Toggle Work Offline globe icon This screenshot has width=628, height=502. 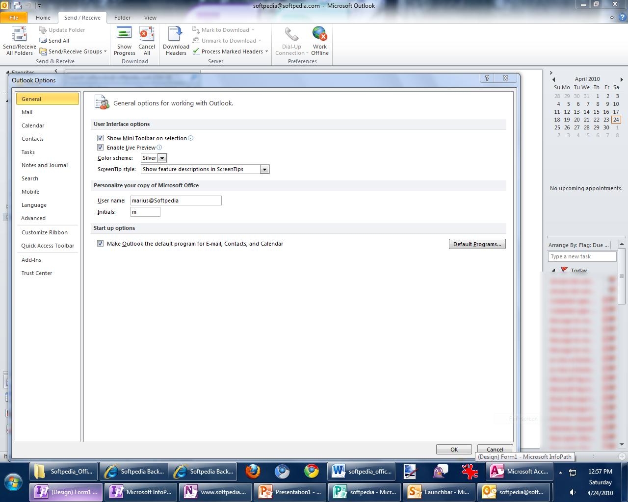click(x=319, y=35)
